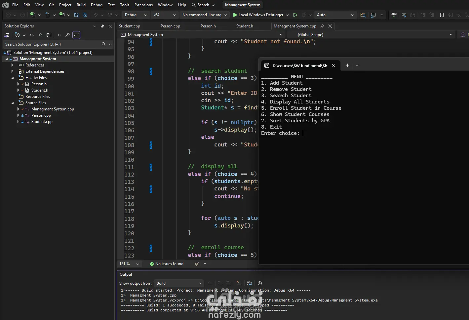
Task: Click the spell checker ABC icon
Action: 394,15
